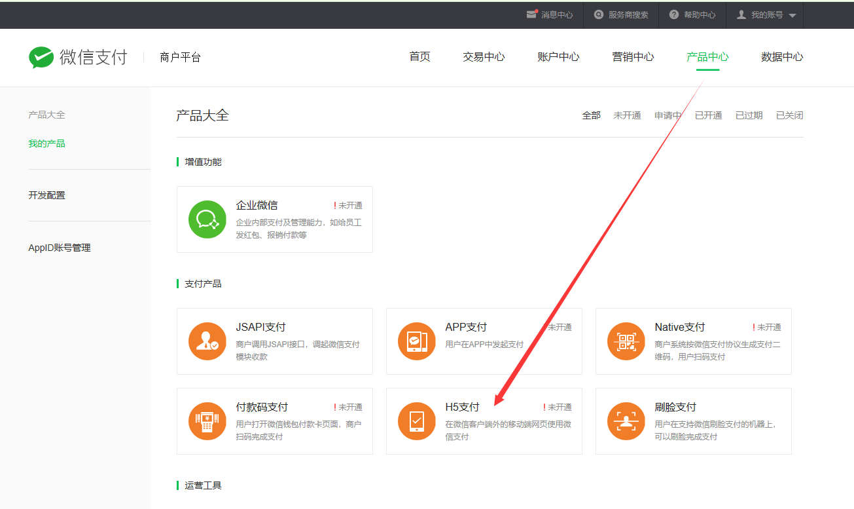Switch to the 交易中心 tab
Screen dimensions: 854x509
484,57
